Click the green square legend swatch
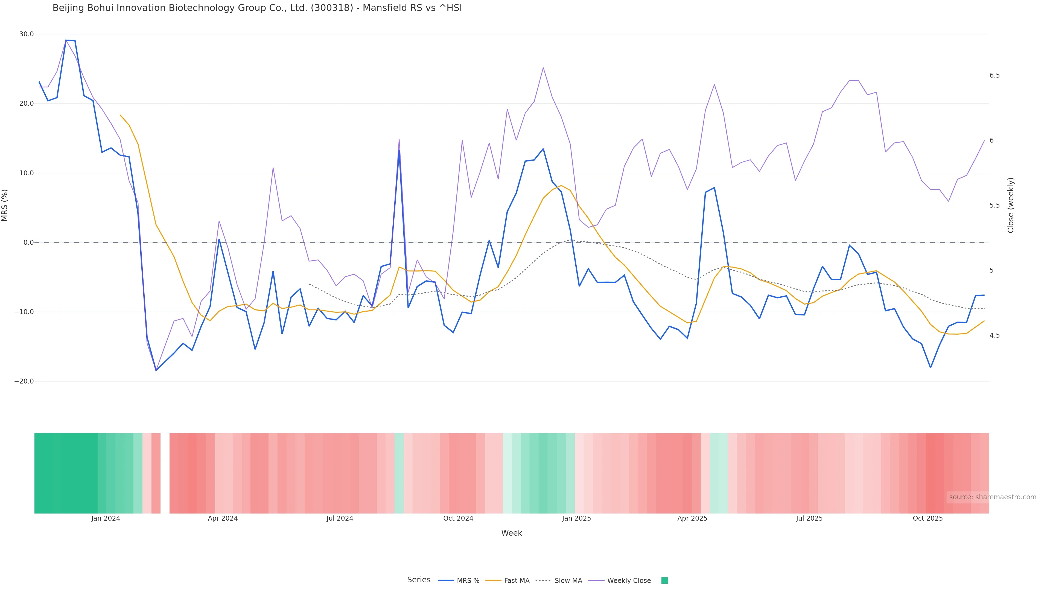 point(664,581)
